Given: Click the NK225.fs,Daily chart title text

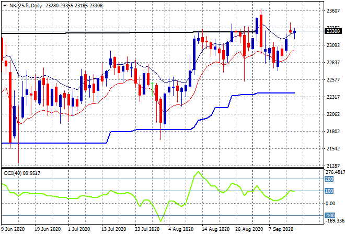Looking at the screenshot, I should [26, 6].
